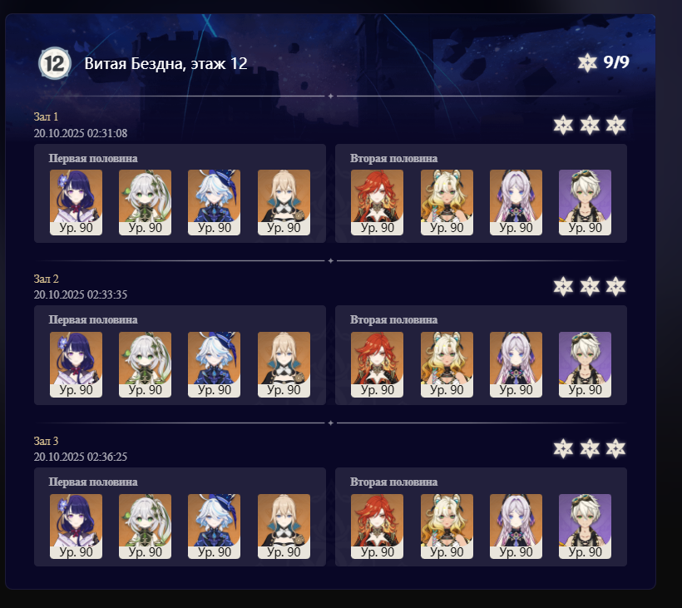Screen dimensions: 682x608
Task: Click blonde cat-eared character in Зал 1 second half
Action: pos(447,202)
